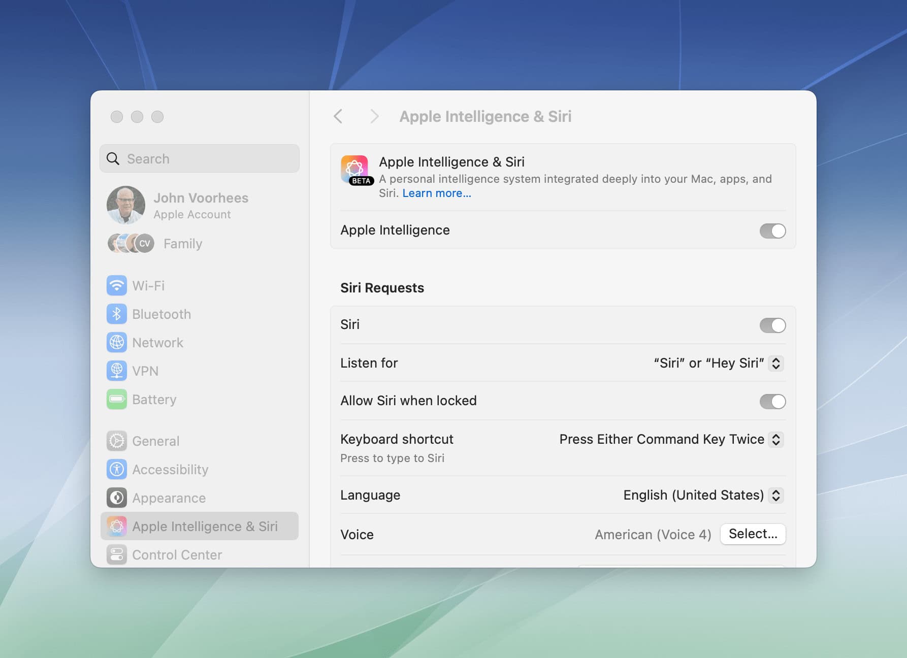Click Press to type to Siri text
Image resolution: width=907 pixels, height=658 pixels.
(x=392, y=458)
